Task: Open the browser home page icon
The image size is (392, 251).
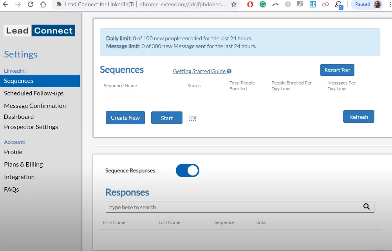Action: [x=43, y=4]
